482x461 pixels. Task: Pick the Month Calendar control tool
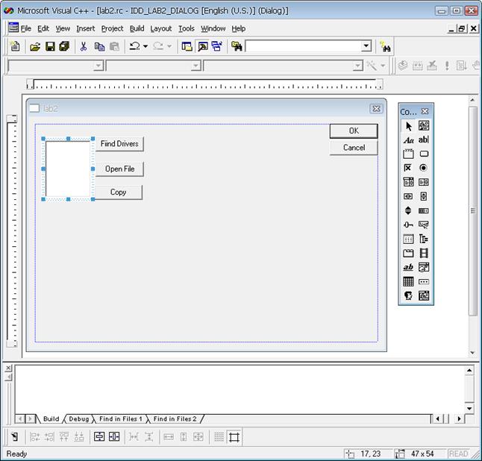(408, 281)
